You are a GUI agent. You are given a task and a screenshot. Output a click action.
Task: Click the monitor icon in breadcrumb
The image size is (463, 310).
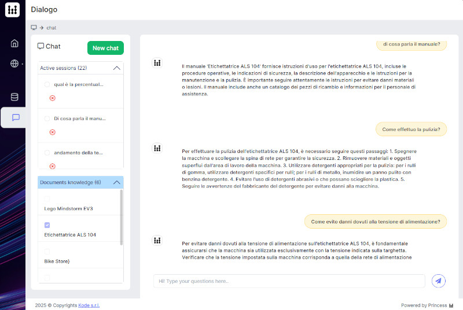[x=34, y=28]
